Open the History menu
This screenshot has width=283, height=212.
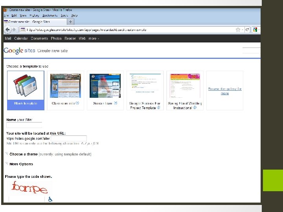click(34, 15)
